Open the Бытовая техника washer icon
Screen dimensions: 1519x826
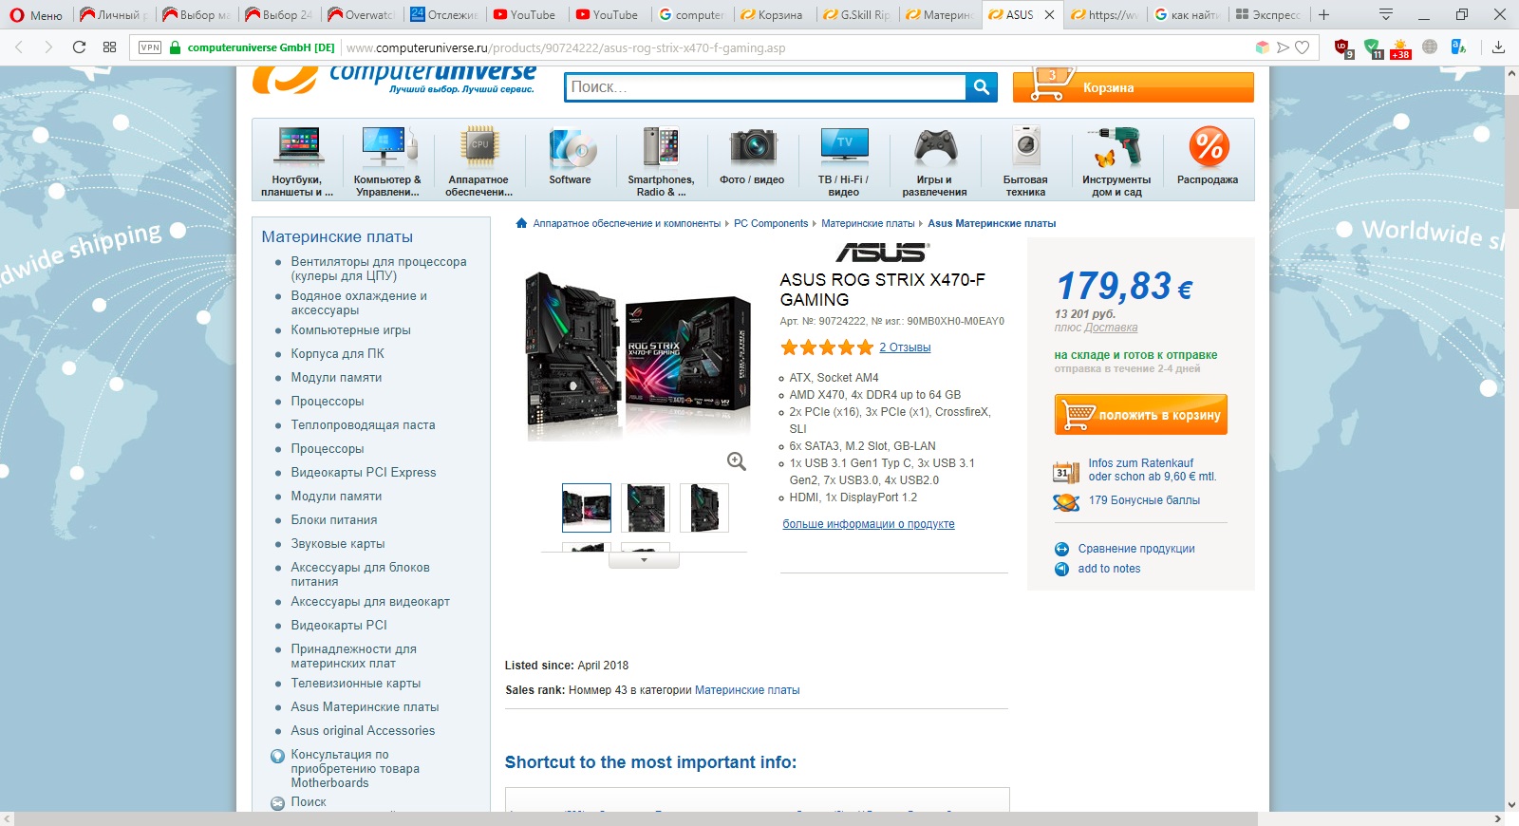pos(1025,160)
